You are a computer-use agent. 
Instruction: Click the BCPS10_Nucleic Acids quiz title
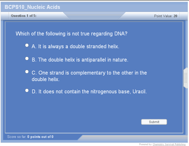click(x=32, y=7)
